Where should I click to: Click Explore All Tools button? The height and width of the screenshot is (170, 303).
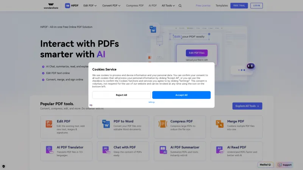coord(247,106)
